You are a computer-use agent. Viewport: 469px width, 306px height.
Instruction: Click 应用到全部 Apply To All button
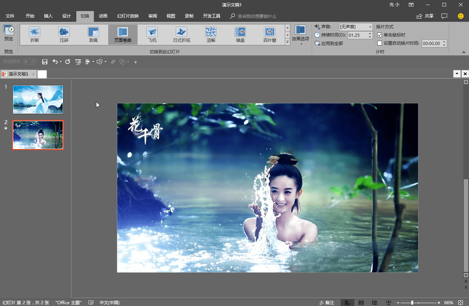pos(329,43)
